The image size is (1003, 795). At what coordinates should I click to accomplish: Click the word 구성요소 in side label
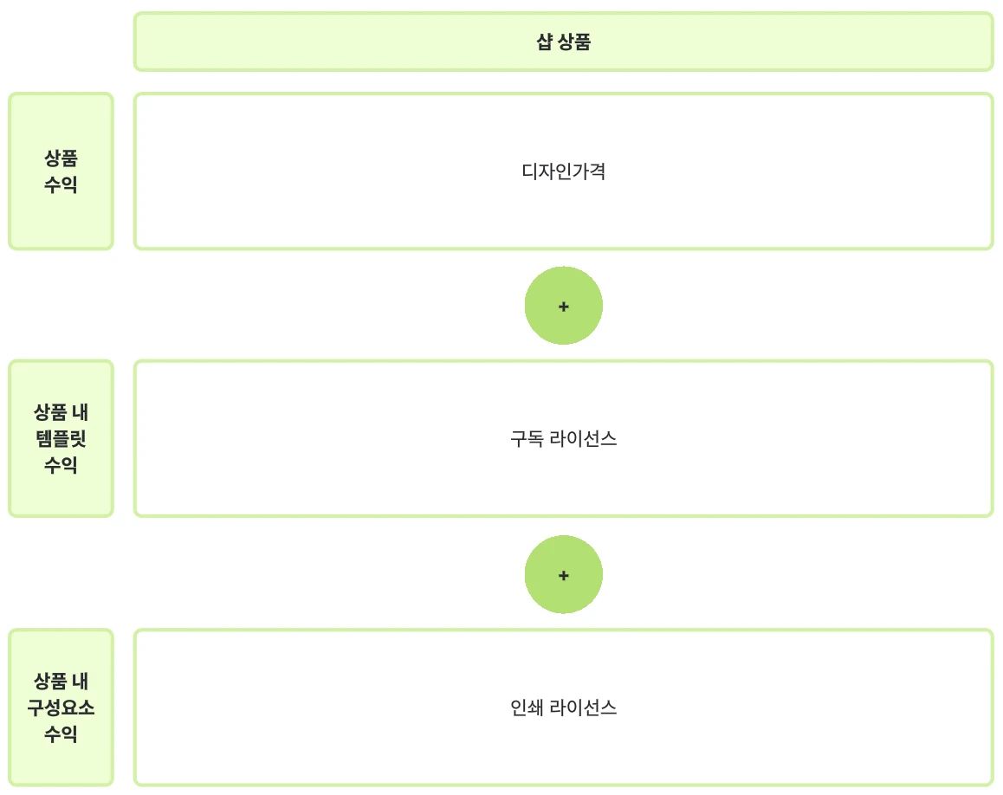61,708
